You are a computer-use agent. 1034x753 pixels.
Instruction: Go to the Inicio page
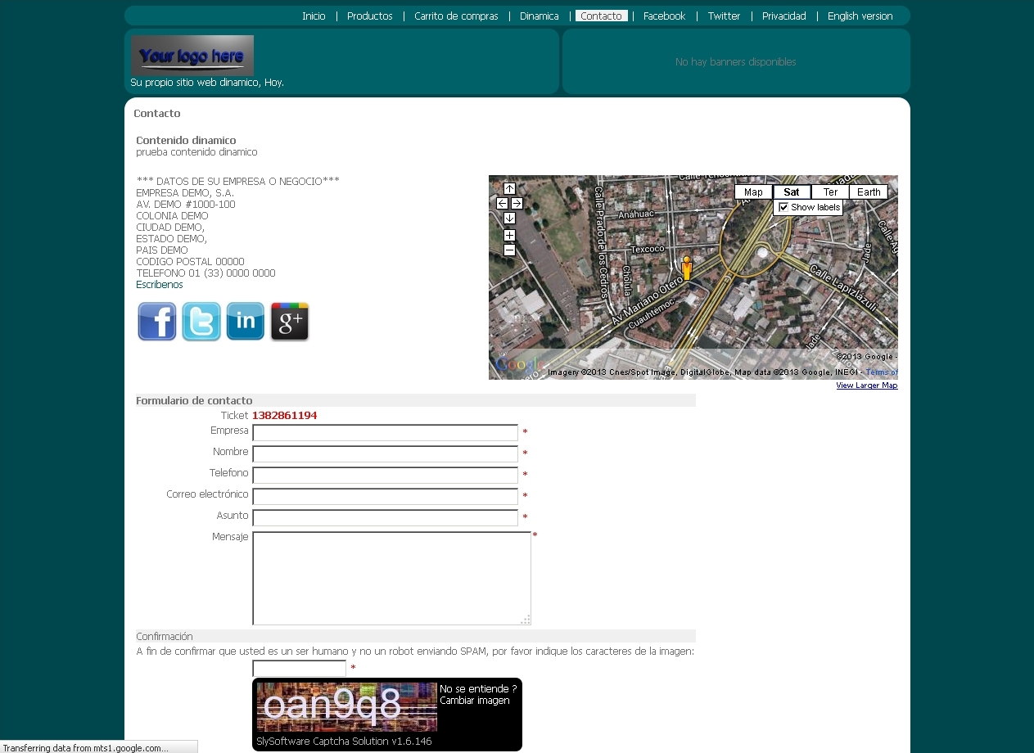click(314, 16)
